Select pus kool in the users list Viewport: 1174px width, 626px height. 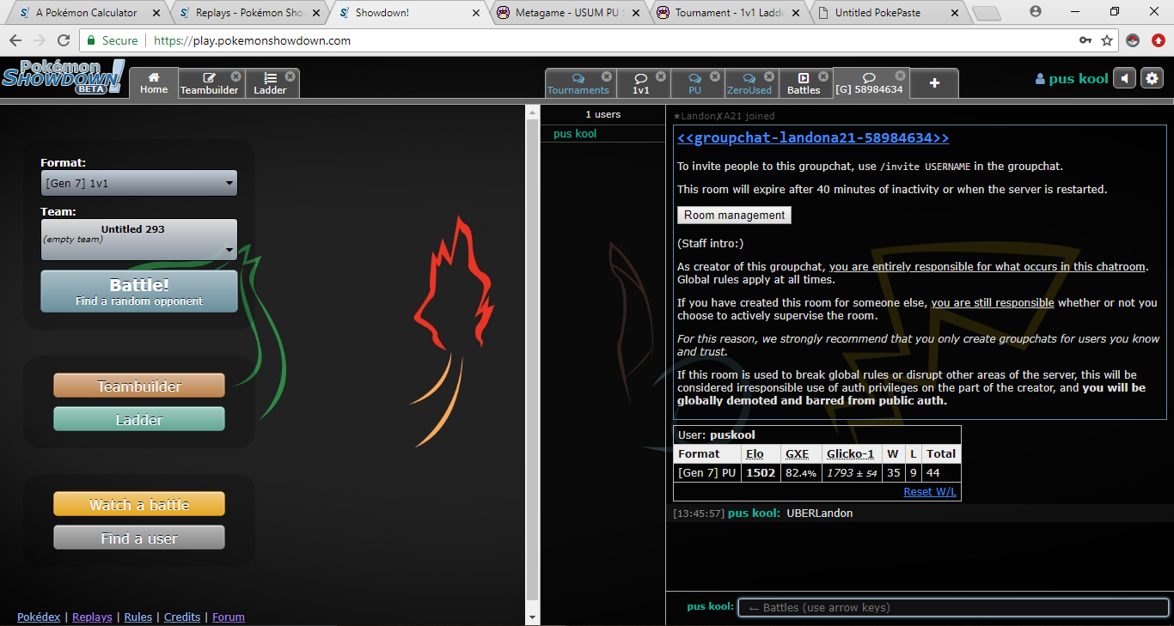pyautogui.click(x=602, y=134)
